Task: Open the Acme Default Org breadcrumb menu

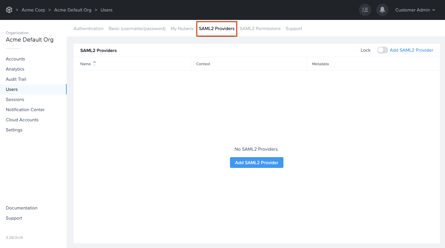Action: (73, 10)
